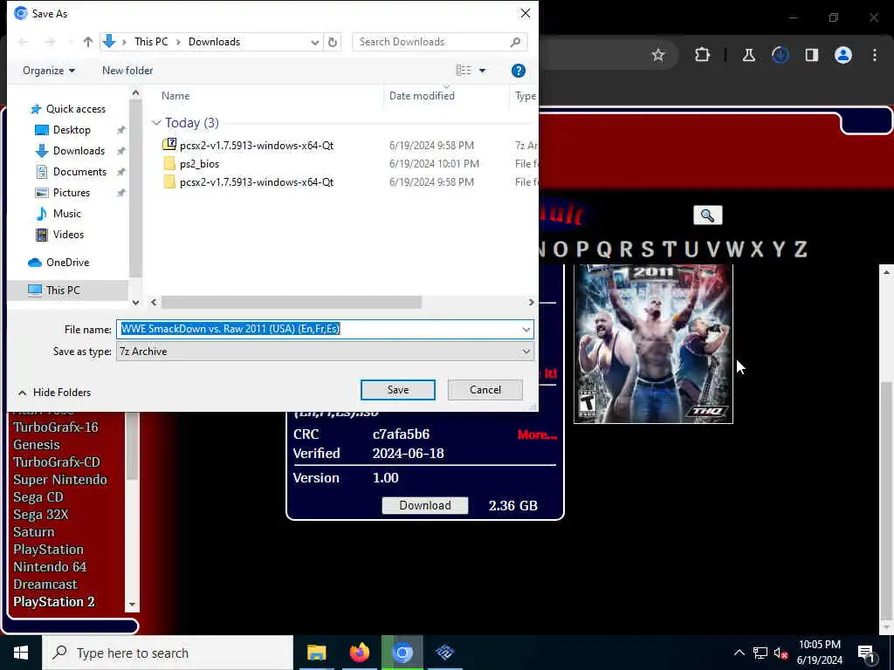Select Nintendo 64 in site console list
Screen dimensions: 894x670
click(50, 567)
